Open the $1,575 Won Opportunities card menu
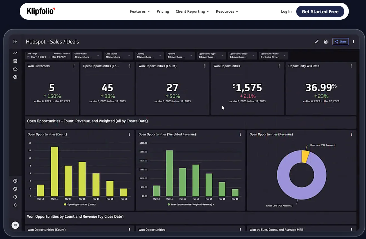Viewport: 366px width, 239px height. coord(279,66)
